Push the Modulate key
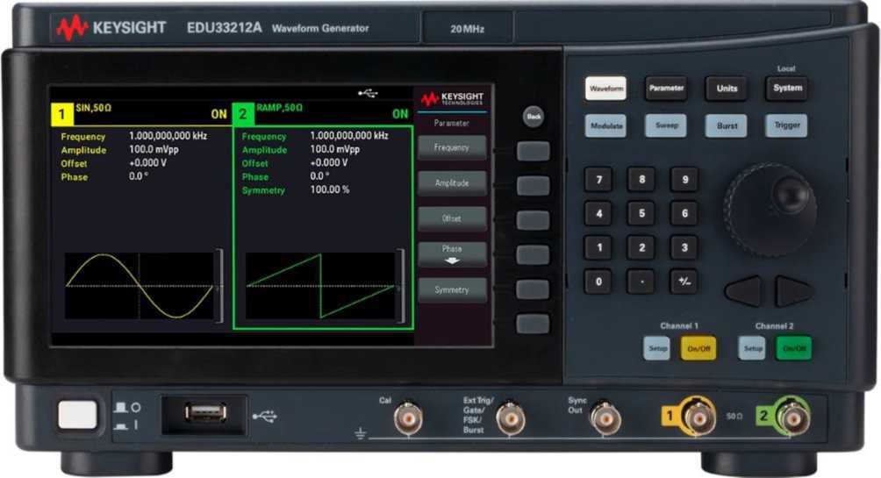881x478 pixels. (605, 125)
